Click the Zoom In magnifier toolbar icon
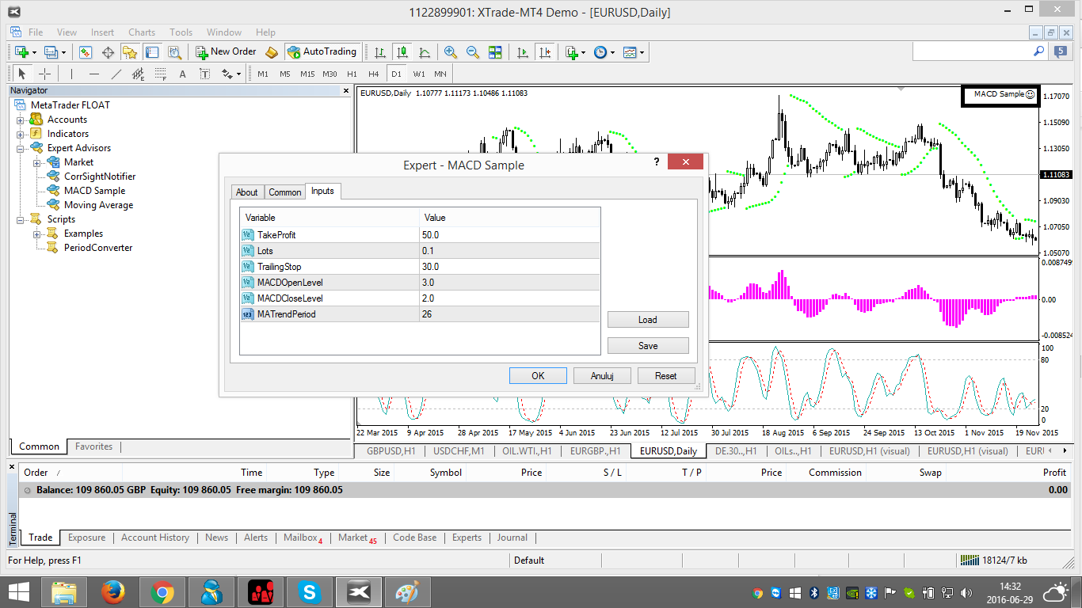Image resolution: width=1082 pixels, height=608 pixels. (451, 52)
